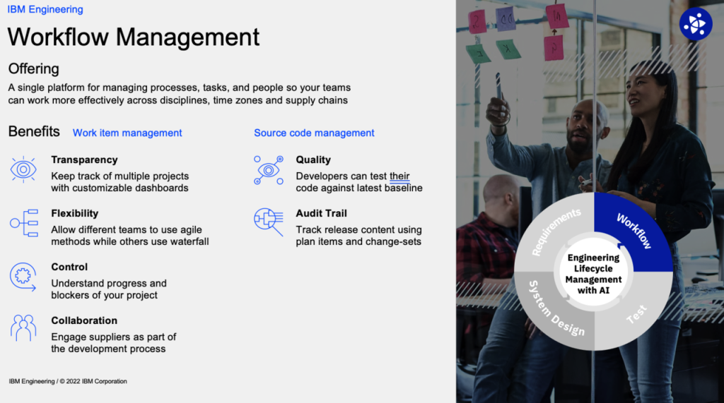Click the Workflow Management title
This screenshot has height=403, width=724.
pos(134,37)
